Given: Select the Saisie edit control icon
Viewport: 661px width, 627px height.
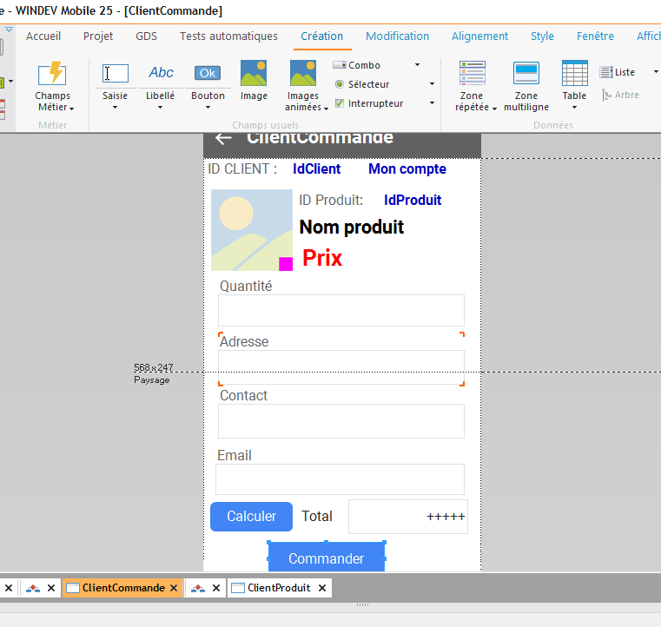Looking at the screenshot, I should [x=115, y=74].
